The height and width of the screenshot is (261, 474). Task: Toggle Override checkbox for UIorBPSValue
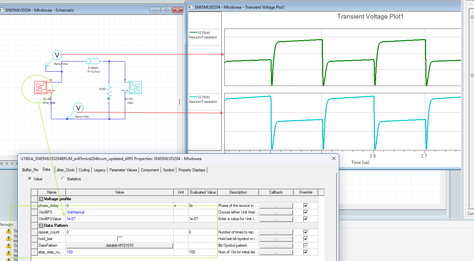[306, 219]
